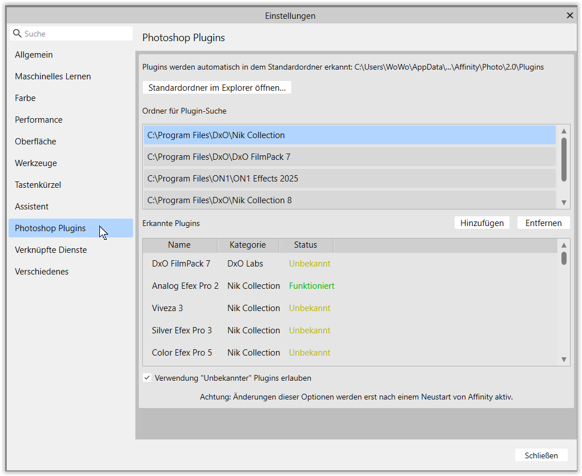Viewport: 582px width, 476px height.
Task: Open the Maschinelles Lernen category
Action: [x=71, y=76]
